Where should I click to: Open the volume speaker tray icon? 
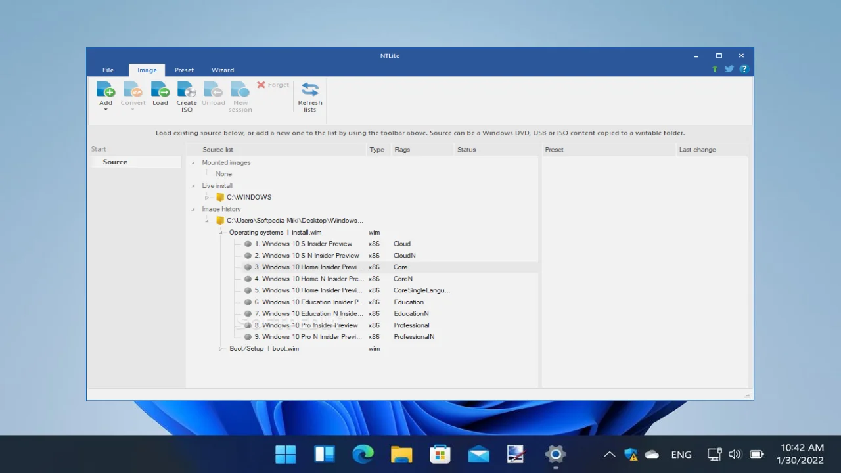(735, 454)
